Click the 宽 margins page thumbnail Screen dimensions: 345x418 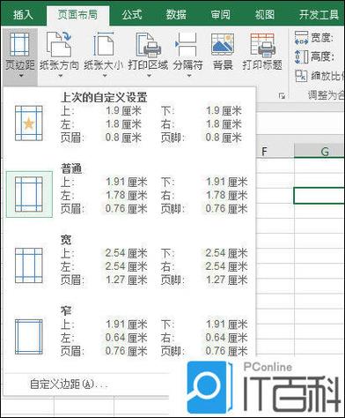(x=29, y=265)
